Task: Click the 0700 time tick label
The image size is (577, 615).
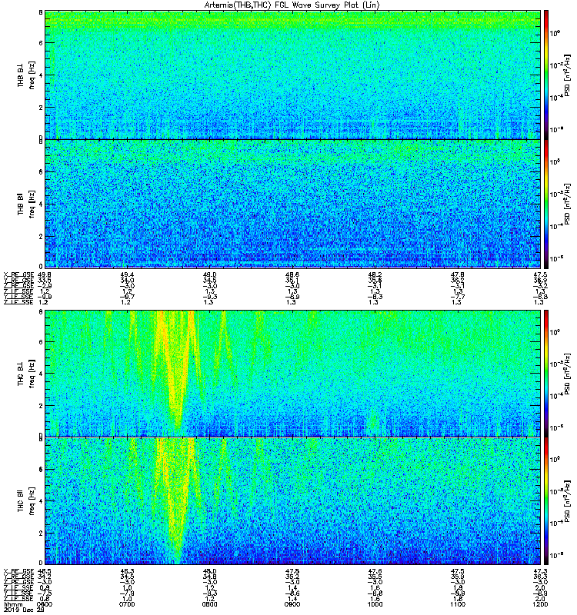Action: [x=127, y=604]
